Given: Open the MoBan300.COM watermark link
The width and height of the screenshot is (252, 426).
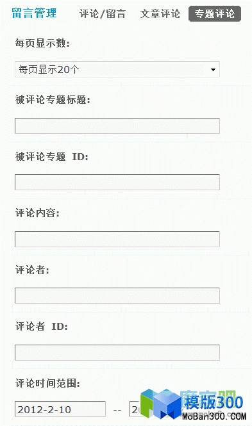Looking at the screenshot, I should [214, 416].
